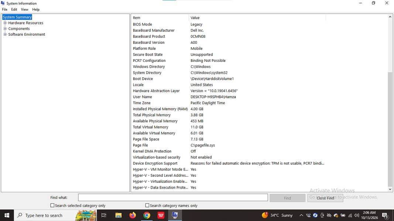Click into the 'Find what' input field
394x221 pixels.
click(x=173, y=197)
